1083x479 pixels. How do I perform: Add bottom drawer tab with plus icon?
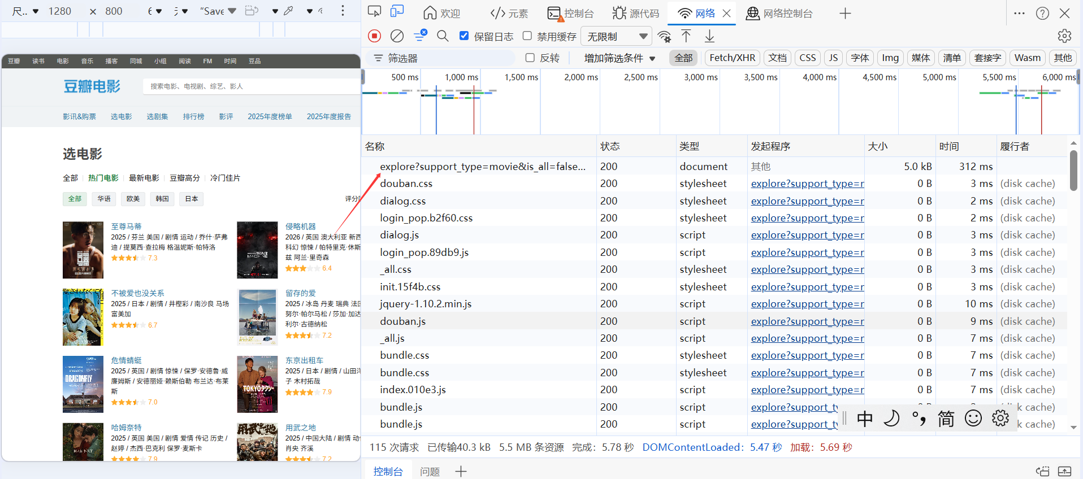pos(461,472)
